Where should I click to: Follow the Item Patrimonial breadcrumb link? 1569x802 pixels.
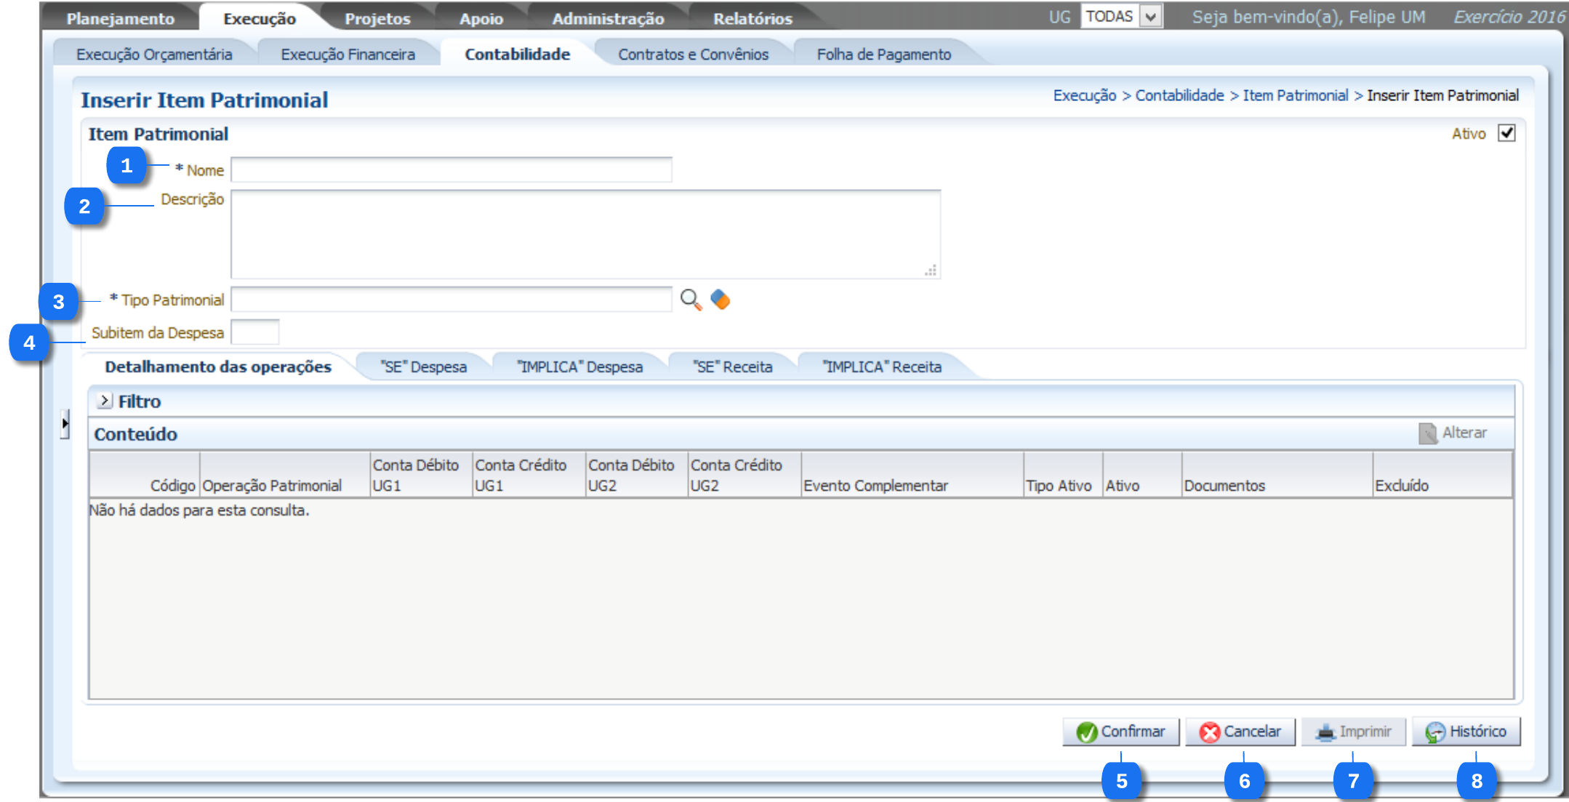(1295, 96)
